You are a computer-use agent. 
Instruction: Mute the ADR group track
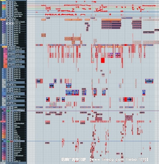coord(8,4)
